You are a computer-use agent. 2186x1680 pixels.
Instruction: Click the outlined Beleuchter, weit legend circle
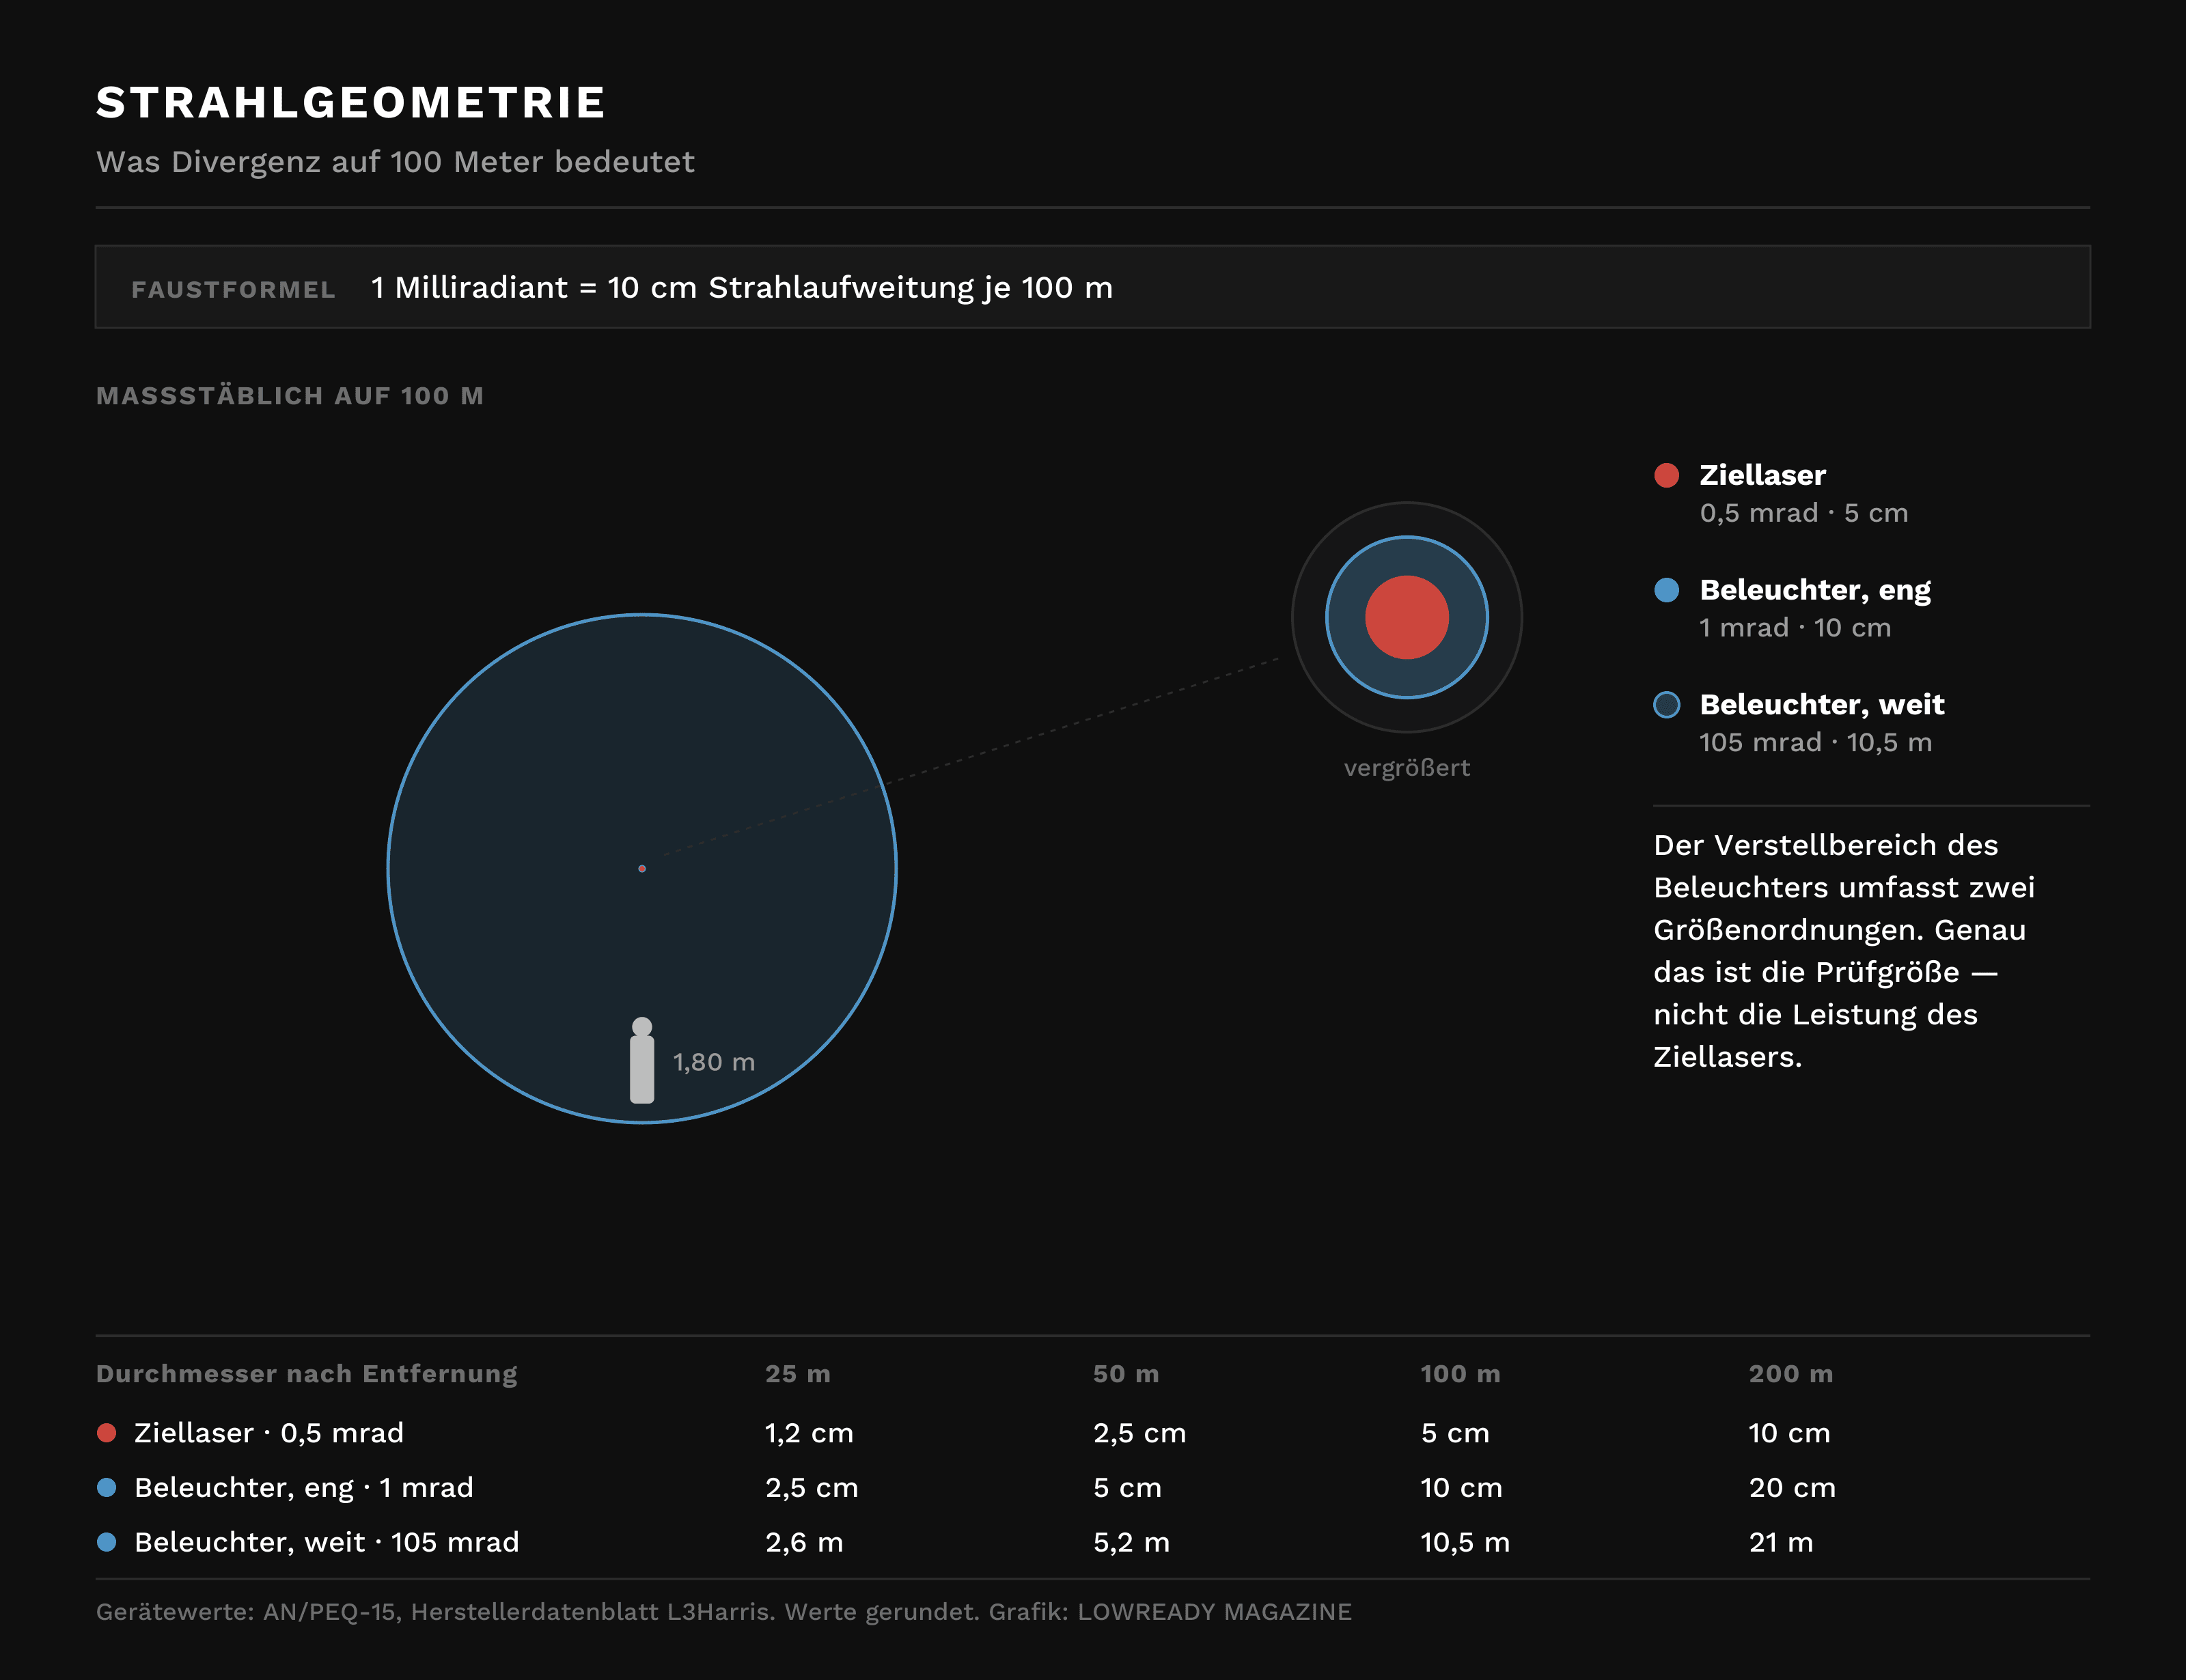click(x=1666, y=705)
